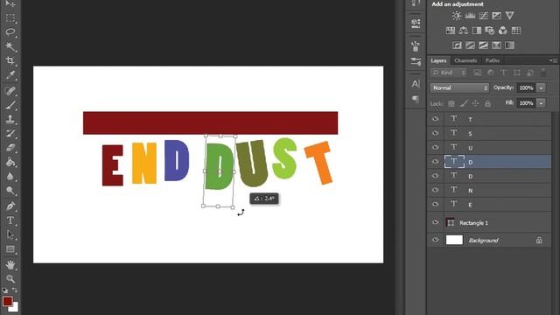Open the Layers panel options menu

click(552, 60)
